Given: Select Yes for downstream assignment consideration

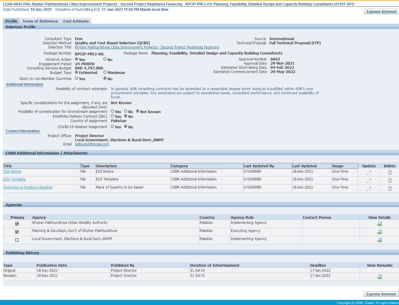Looking at the screenshot, I should [112, 111].
